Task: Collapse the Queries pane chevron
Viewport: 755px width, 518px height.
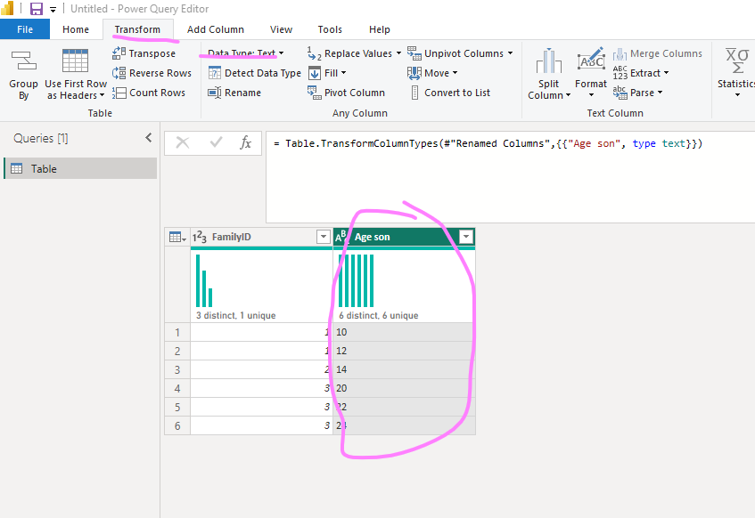Action: [149, 138]
